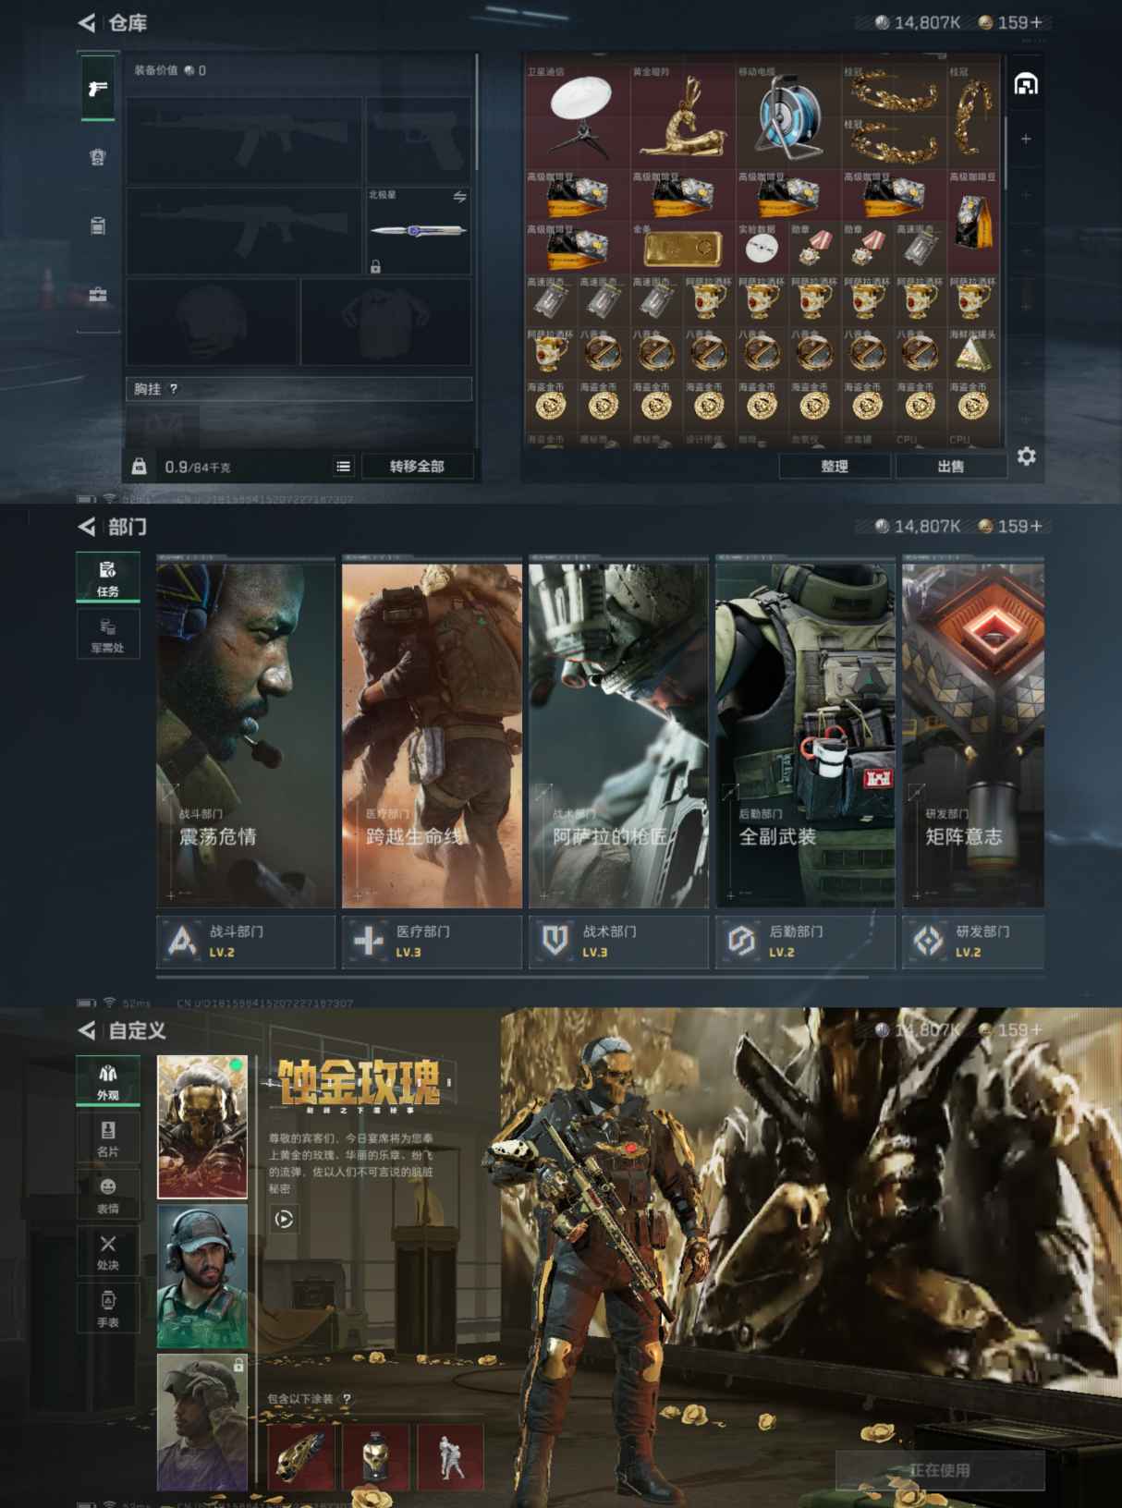Open the 阿萨拉的枪匠 mission card

(x=618, y=735)
